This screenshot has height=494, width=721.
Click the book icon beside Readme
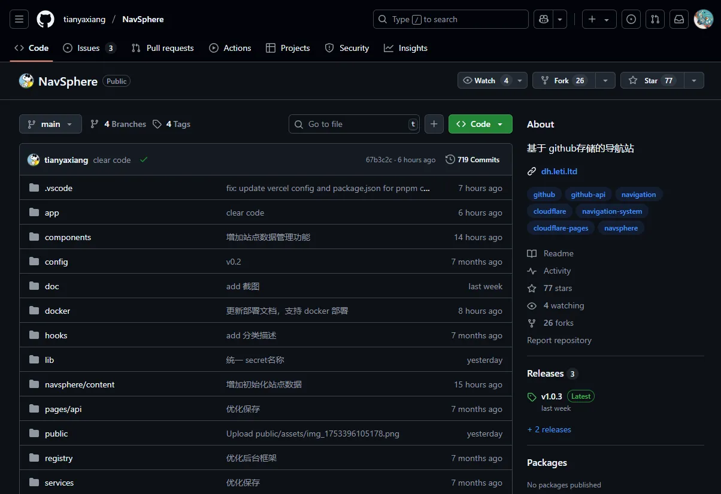point(532,253)
